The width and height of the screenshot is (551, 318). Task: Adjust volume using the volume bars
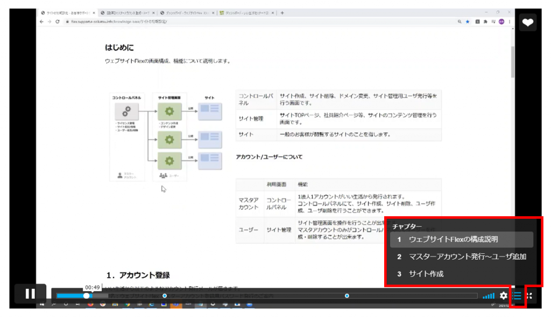click(489, 295)
